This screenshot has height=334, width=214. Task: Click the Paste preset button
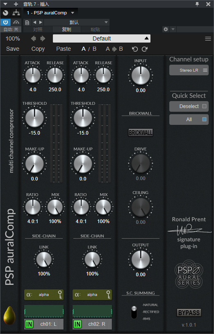pos(64,49)
